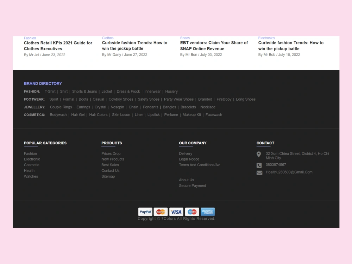352x264 pixels.
Task: Open Nosepin jewellery link
Action: tap(117, 107)
